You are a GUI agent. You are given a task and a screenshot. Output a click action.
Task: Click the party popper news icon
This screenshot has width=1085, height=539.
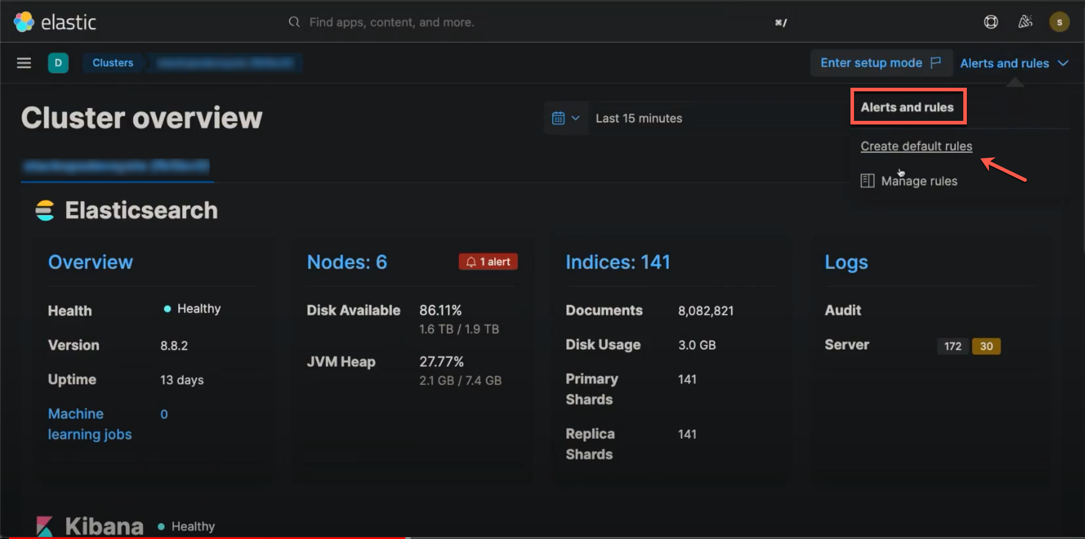pos(1025,21)
